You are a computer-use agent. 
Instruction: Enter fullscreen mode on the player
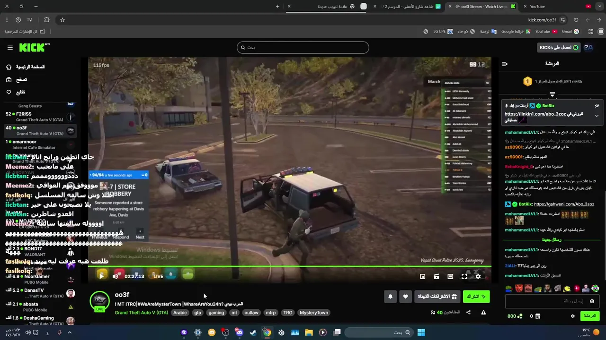[x=464, y=276]
